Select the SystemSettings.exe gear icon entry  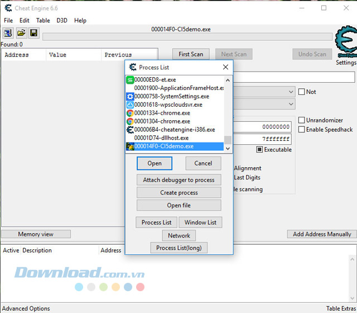click(x=171, y=96)
